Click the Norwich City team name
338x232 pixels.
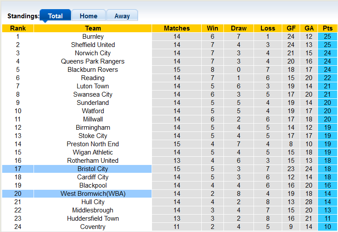click(93, 53)
